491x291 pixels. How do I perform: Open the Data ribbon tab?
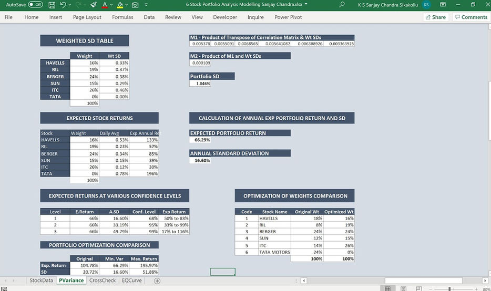point(149,17)
